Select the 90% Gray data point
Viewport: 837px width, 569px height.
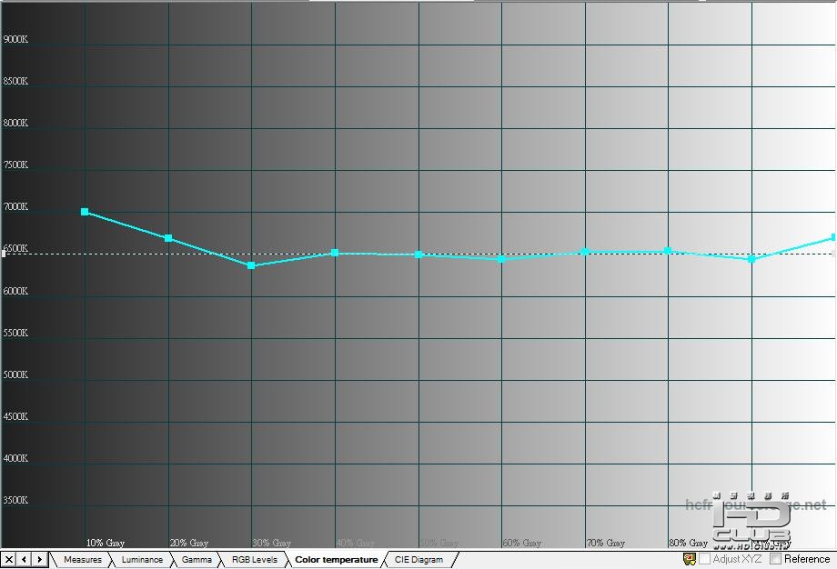(751, 259)
